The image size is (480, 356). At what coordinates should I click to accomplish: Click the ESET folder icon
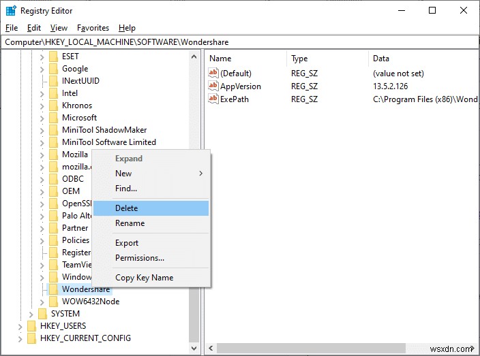53,56
